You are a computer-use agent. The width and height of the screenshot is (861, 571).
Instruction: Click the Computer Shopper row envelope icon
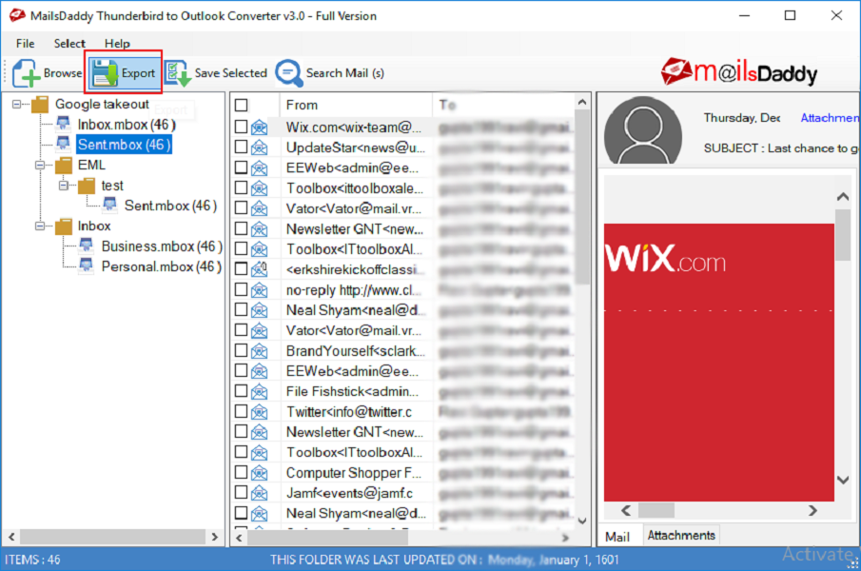pos(259,473)
